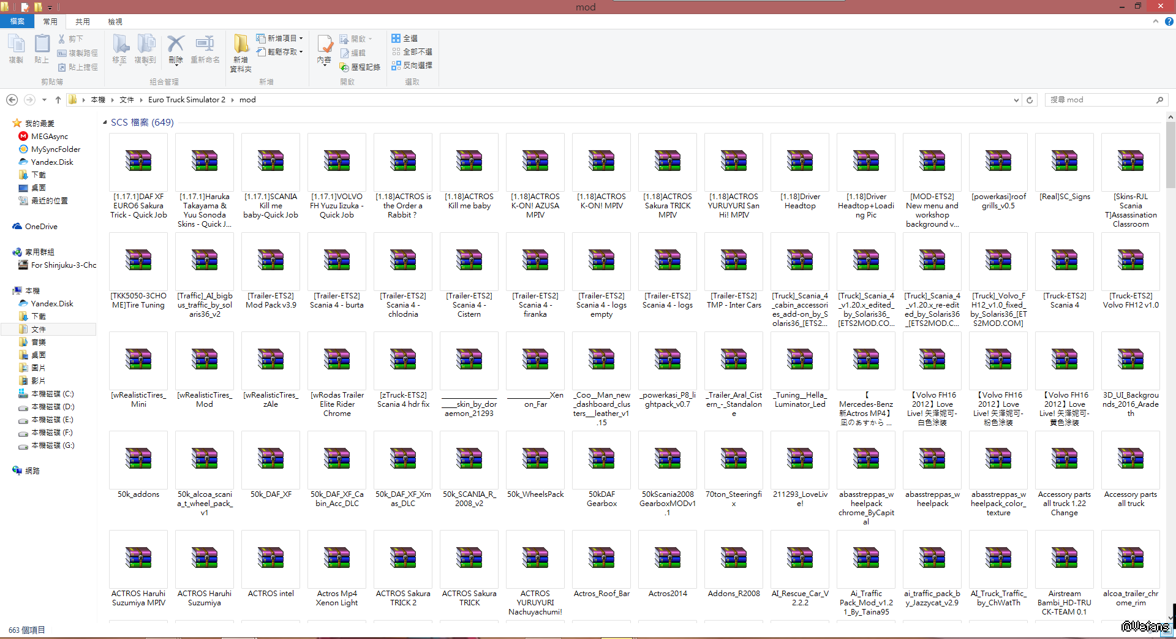Switch to the 共用 (Share) ribbon tab
The image size is (1176, 639).
[x=83, y=21]
